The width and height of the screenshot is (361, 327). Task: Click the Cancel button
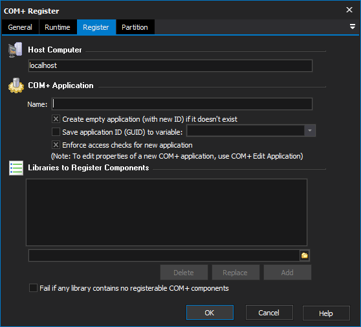(x=269, y=313)
